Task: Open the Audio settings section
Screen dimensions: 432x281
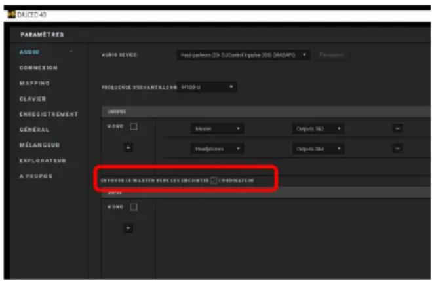Action: (29, 52)
